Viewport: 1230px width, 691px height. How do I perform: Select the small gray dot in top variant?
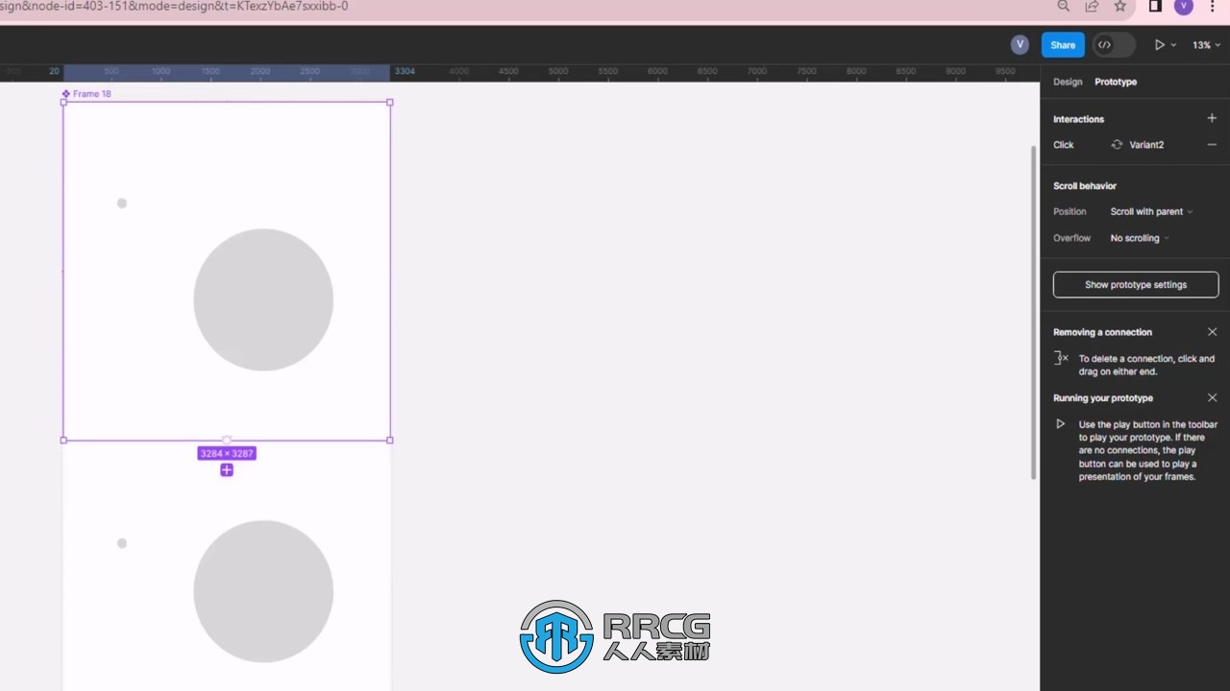(122, 203)
